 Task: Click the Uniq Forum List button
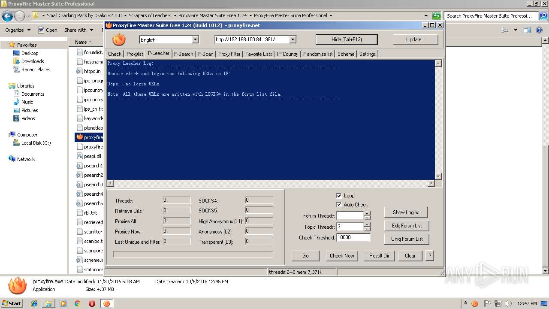click(407, 239)
